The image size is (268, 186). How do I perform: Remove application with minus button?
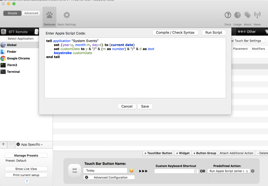(11, 144)
